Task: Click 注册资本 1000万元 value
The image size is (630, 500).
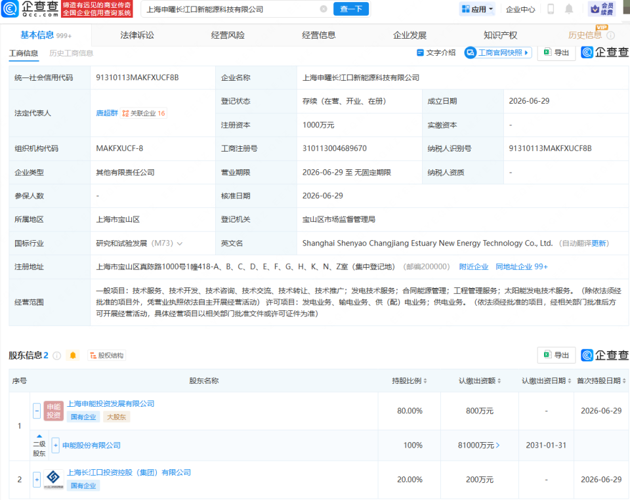Action: [318, 125]
